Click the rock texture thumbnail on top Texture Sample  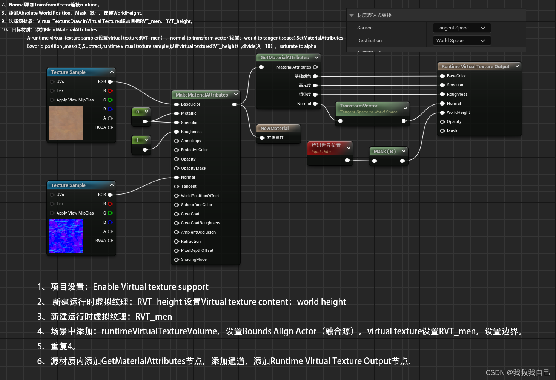pyautogui.click(x=66, y=123)
